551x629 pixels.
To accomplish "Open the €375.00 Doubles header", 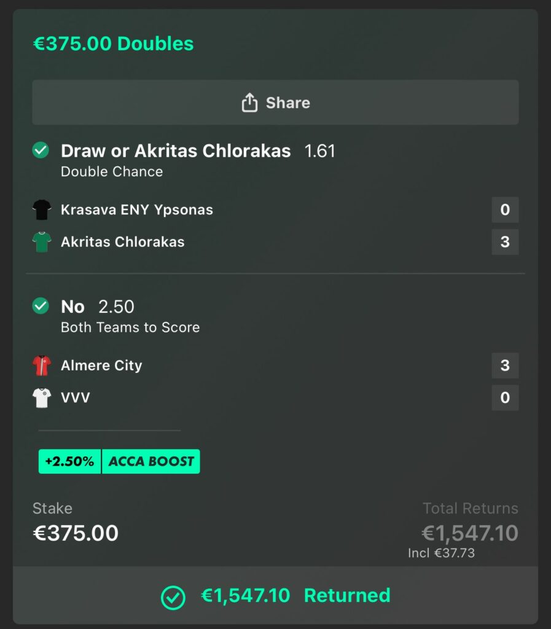I will (113, 44).
